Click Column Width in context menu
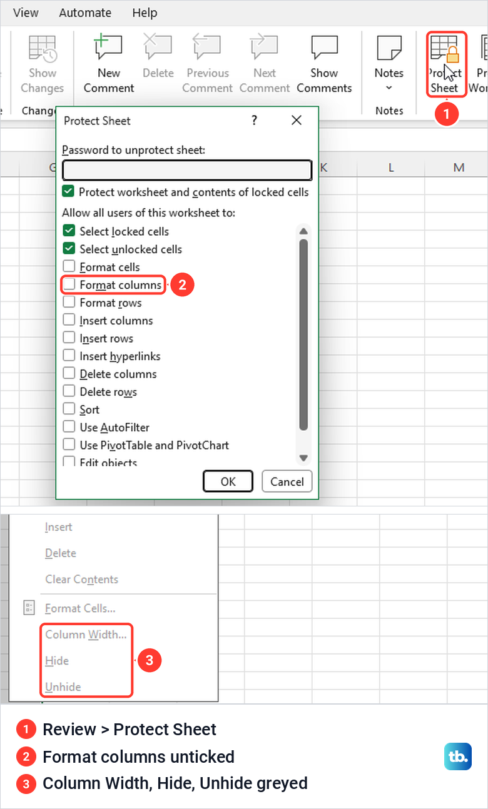This screenshot has height=809, width=488. point(86,635)
